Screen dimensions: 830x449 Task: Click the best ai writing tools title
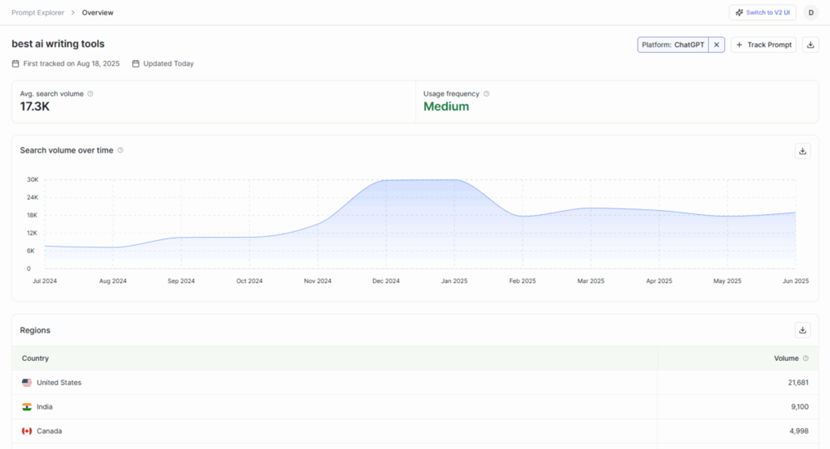point(58,44)
